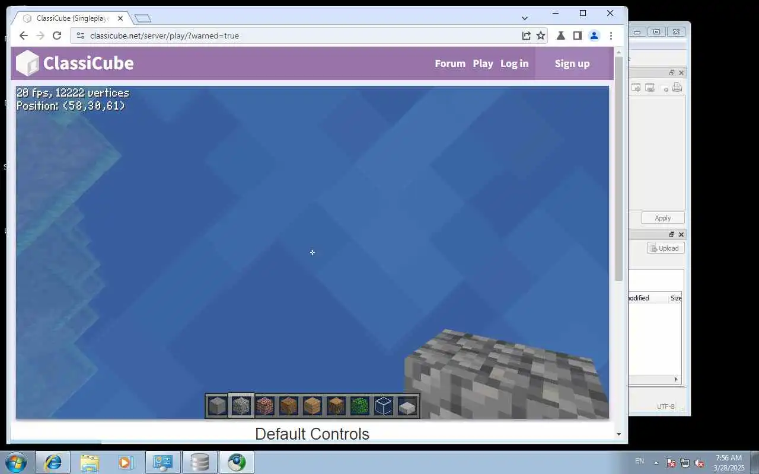Select the cobblestone block in the hotbar

pos(241,406)
